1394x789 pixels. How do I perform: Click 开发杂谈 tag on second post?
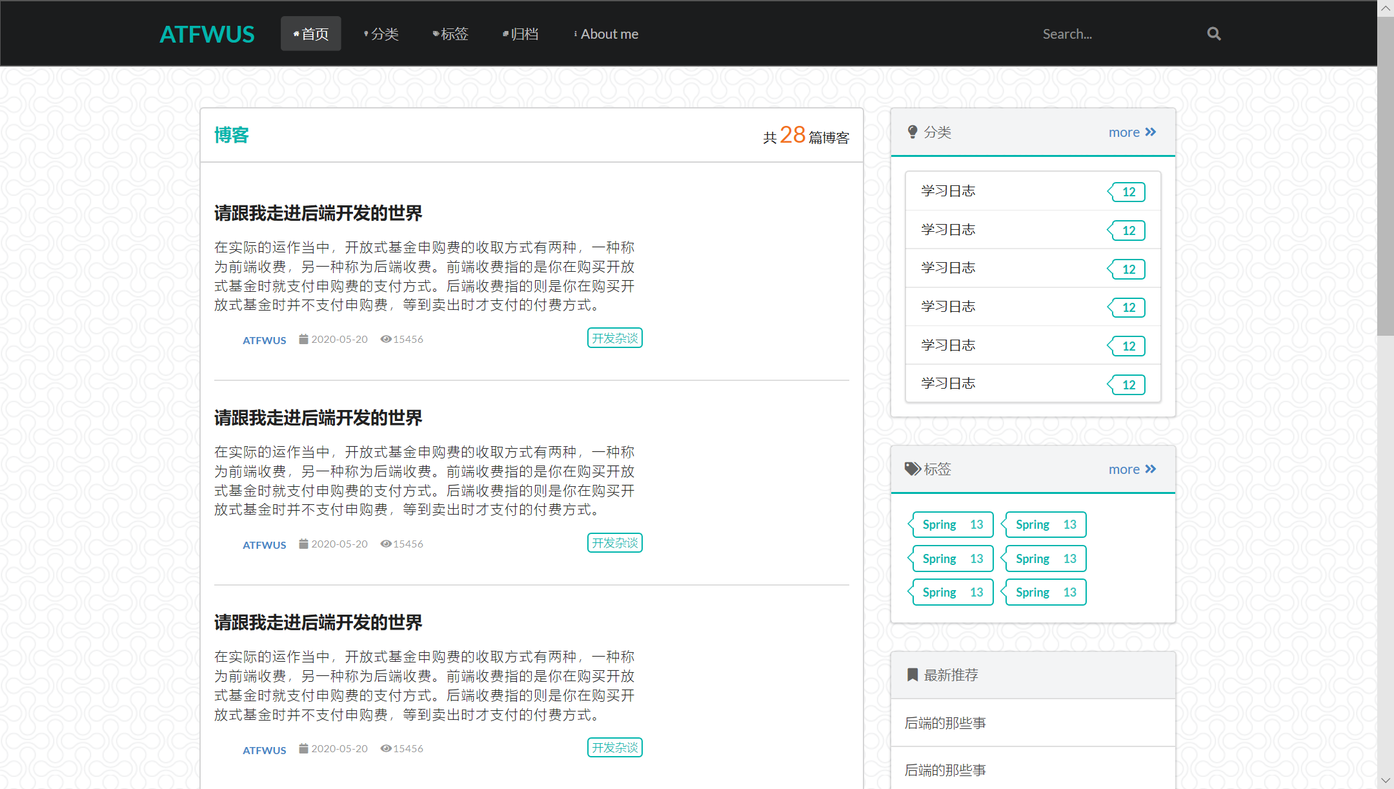pos(615,543)
